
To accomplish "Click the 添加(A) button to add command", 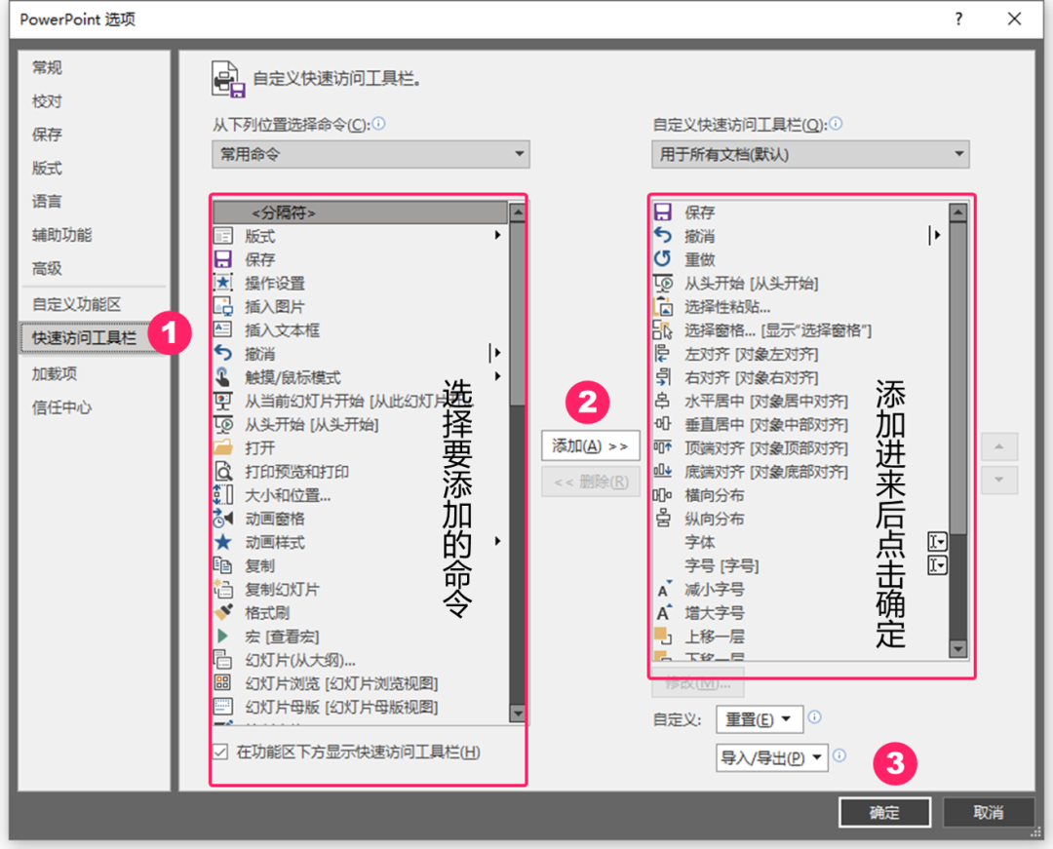I will coord(590,445).
